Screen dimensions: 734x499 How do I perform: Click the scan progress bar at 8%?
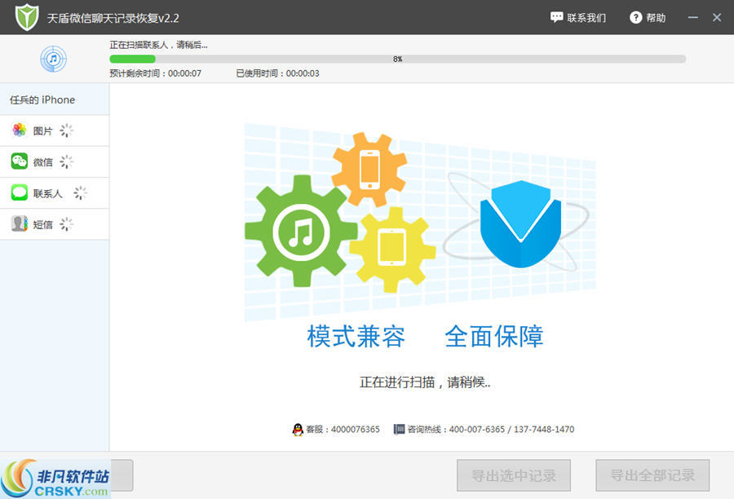tap(400, 59)
